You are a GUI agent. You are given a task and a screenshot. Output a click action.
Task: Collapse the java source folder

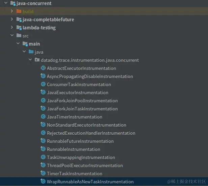click(24, 51)
